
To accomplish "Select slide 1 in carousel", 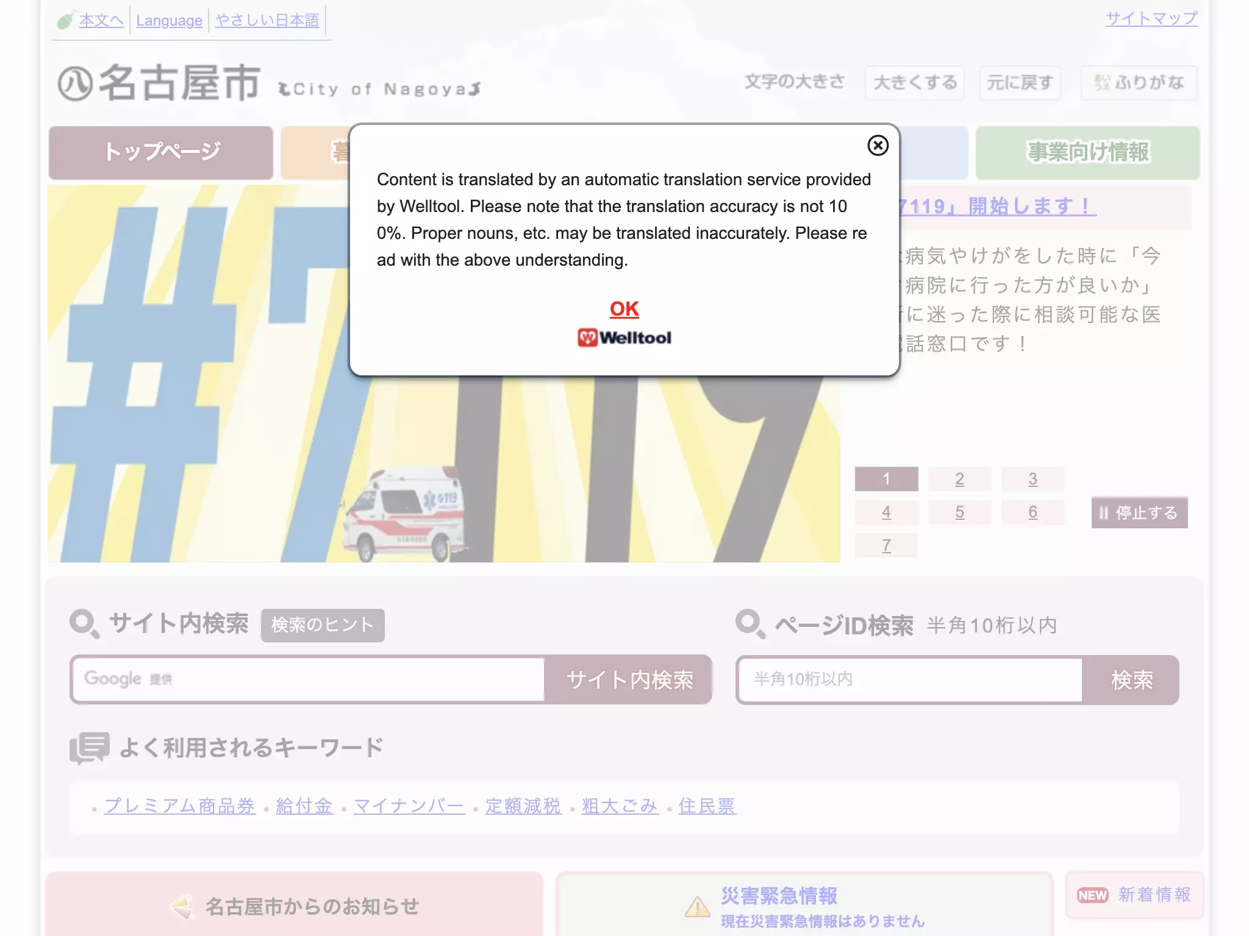I will pos(886,479).
